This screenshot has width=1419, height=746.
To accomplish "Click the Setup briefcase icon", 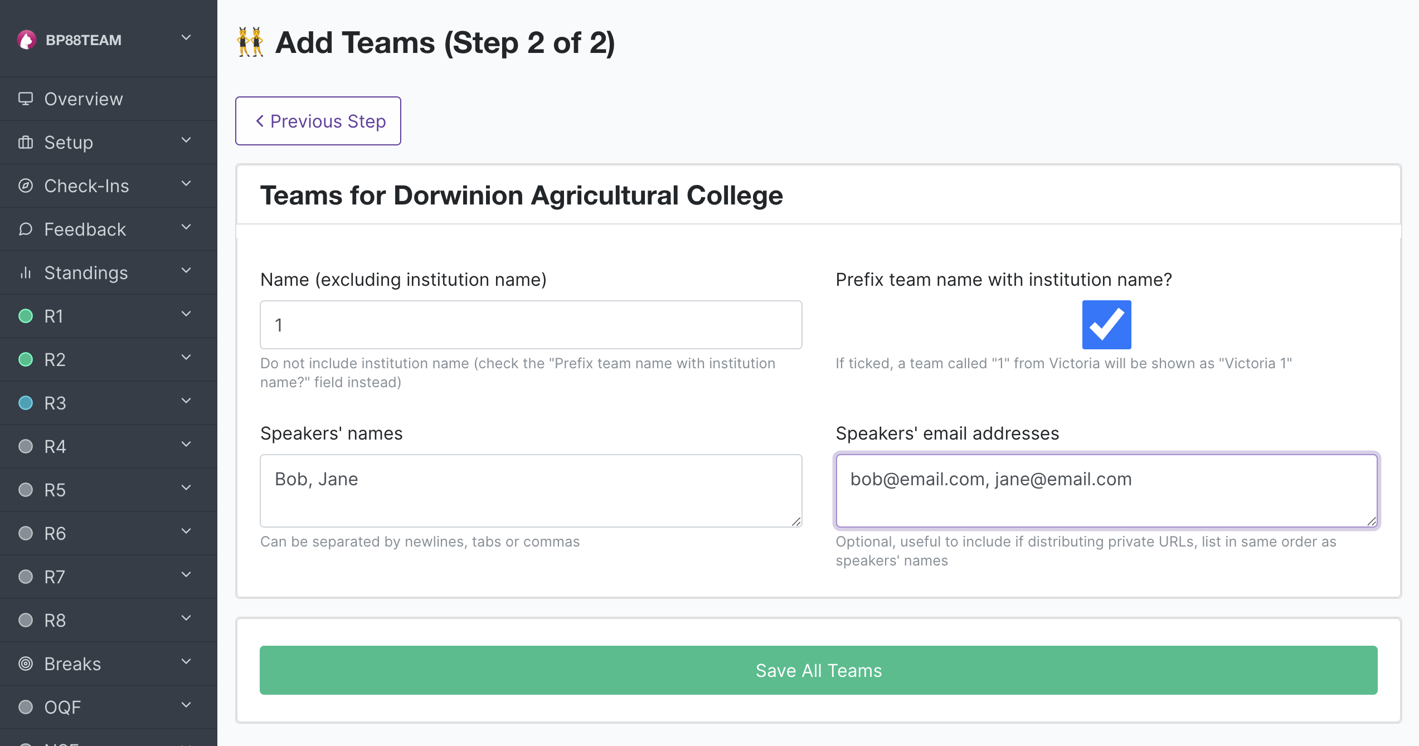I will 26,142.
